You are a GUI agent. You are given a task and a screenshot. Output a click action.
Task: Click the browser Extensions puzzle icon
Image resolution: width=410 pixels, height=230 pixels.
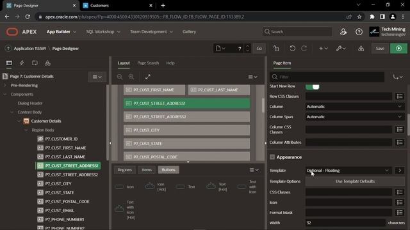[372, 17]
